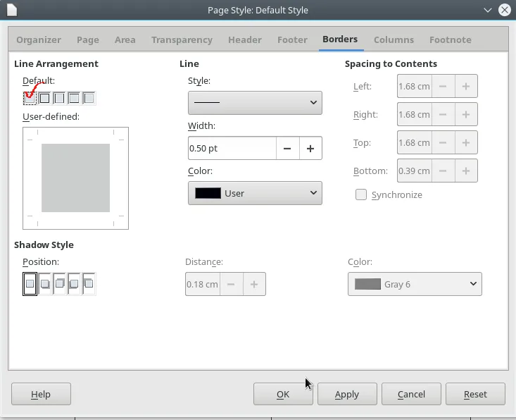Decrease the Bottom spacing value
Screen dimensions: 516x420
click(443, 171)
